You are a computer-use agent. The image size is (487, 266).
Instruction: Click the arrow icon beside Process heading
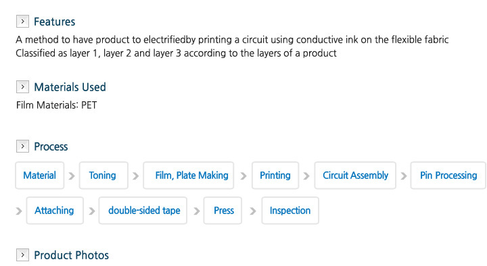(23, 146)
